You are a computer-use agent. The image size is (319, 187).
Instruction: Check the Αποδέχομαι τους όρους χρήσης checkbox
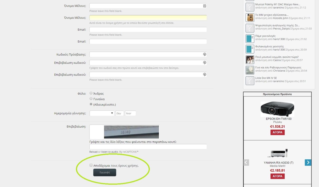(x=91, y=165)
